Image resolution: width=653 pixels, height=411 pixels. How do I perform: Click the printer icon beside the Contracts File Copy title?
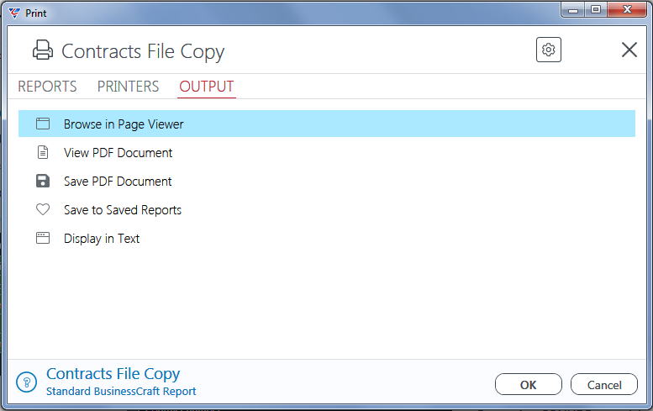[43, 50]
